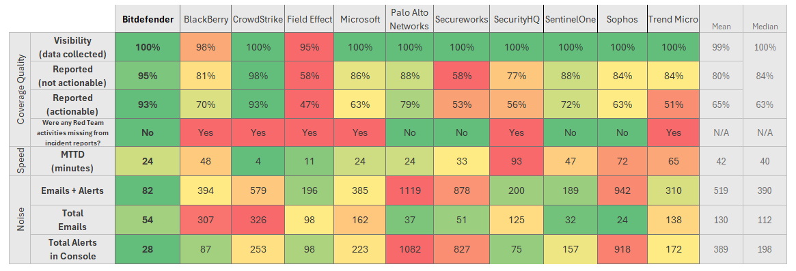Click Microsoft's Yes cell for missing activities
Viewport: 796px width, 271px height.
360,132
